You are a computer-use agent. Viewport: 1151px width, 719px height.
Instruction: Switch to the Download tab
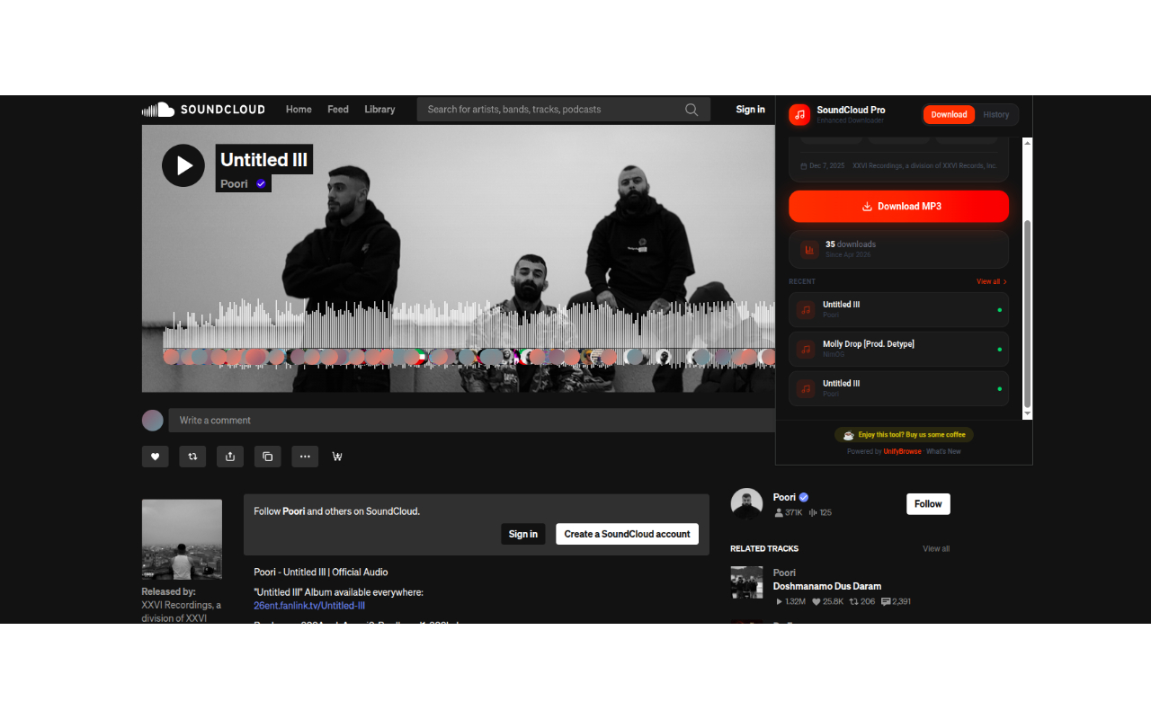pos(949,114)
